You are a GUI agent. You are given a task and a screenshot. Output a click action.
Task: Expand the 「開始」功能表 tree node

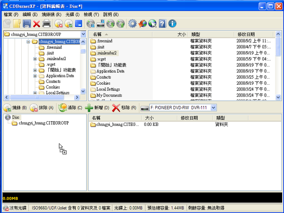pos(35,70)
